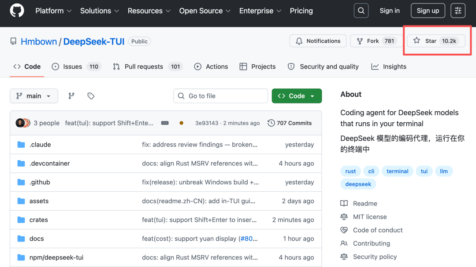Open the .claude folder
Viewport: 476px width, 267px height.
[40, 145]
